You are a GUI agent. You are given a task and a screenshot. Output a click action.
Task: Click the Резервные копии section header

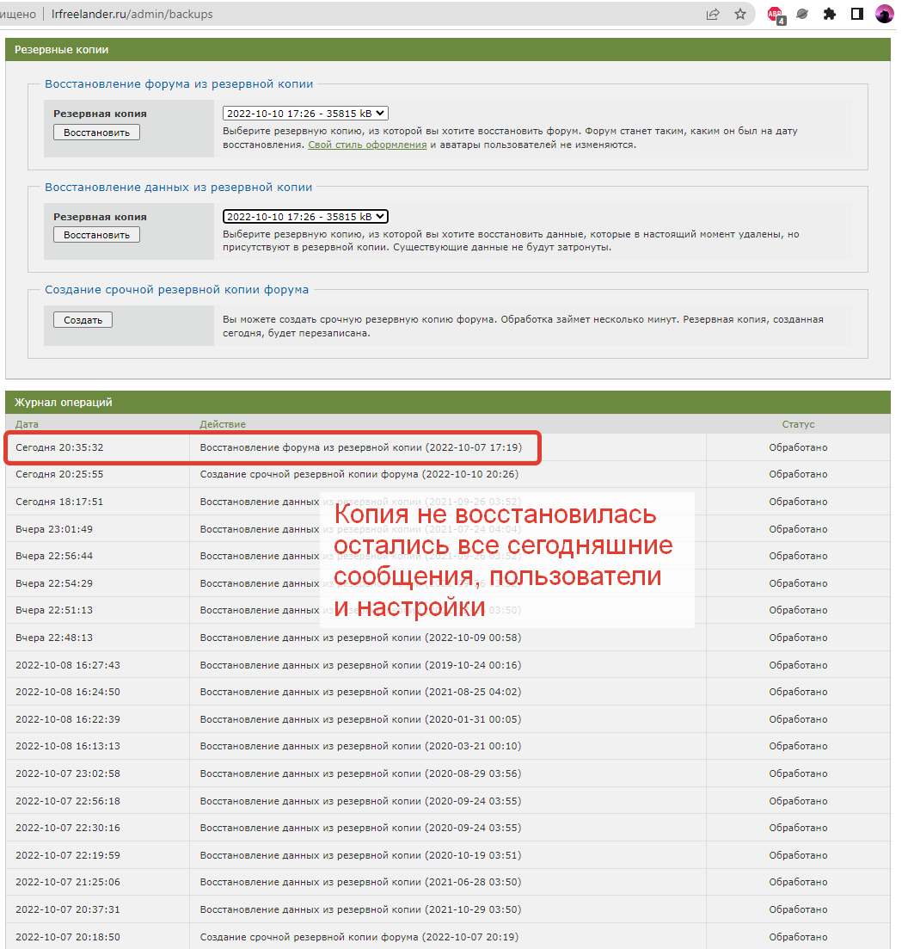448,50
